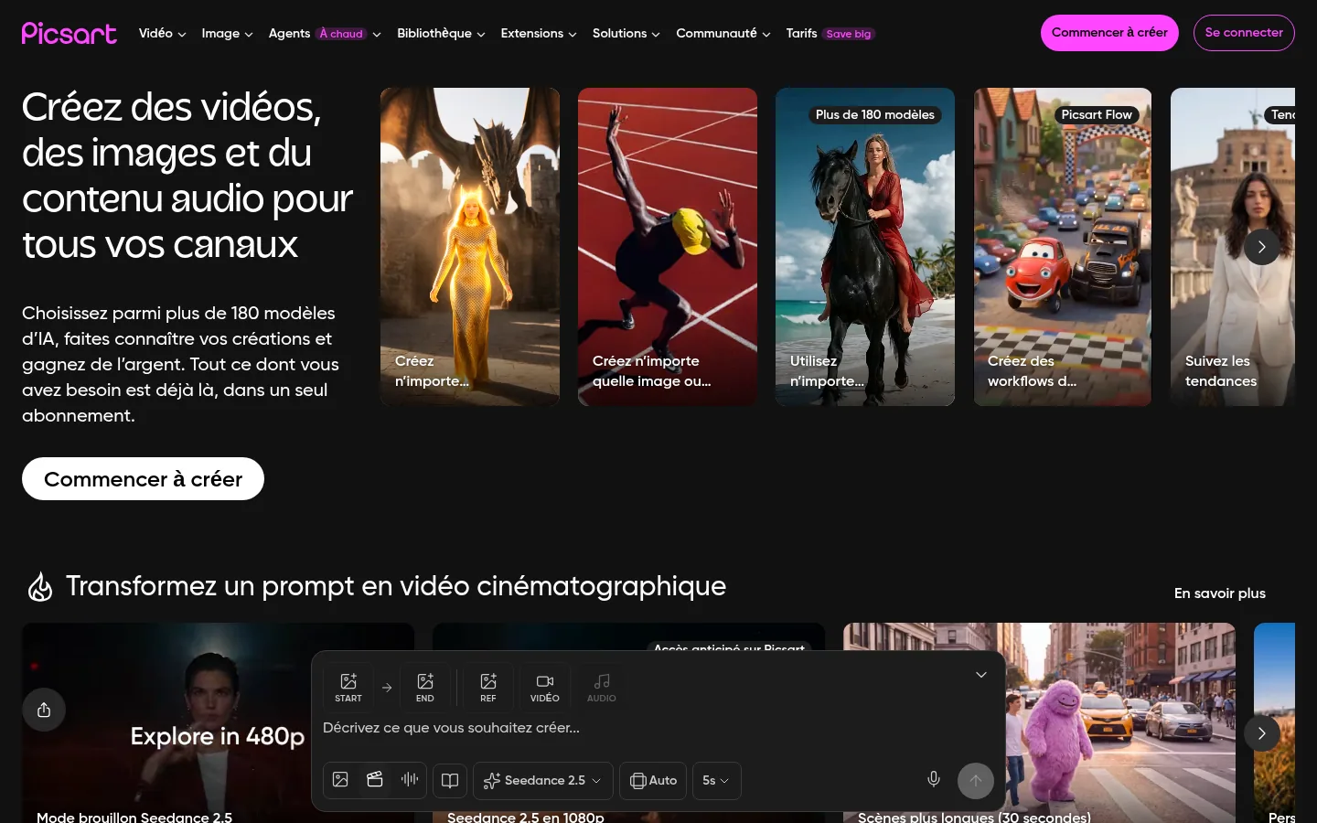Expand the Vidéo menu
The height and width of the screenshot is (823, 1317).
pos(162,34)
